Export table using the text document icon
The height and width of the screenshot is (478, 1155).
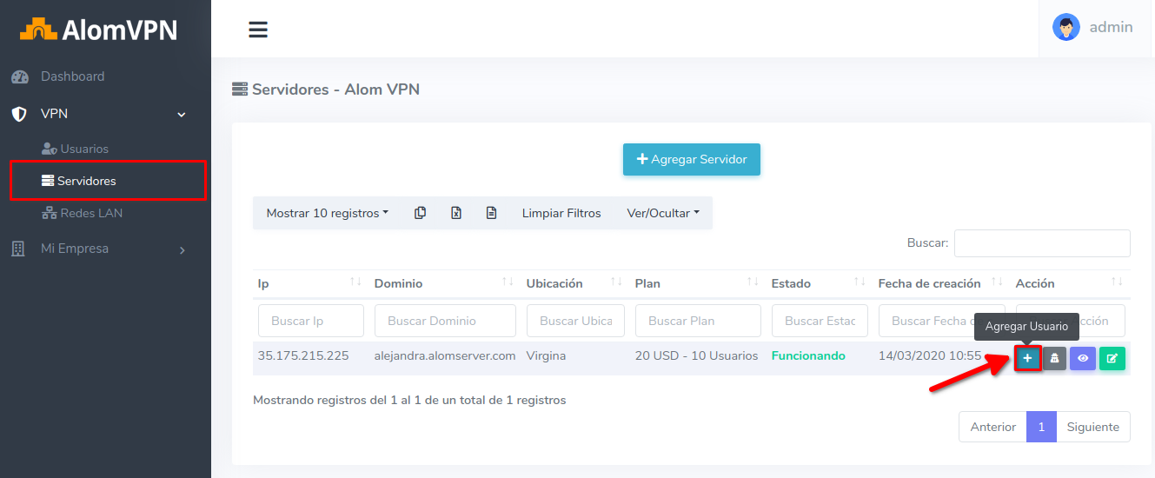pyautogui.click(x=491, y=213)
